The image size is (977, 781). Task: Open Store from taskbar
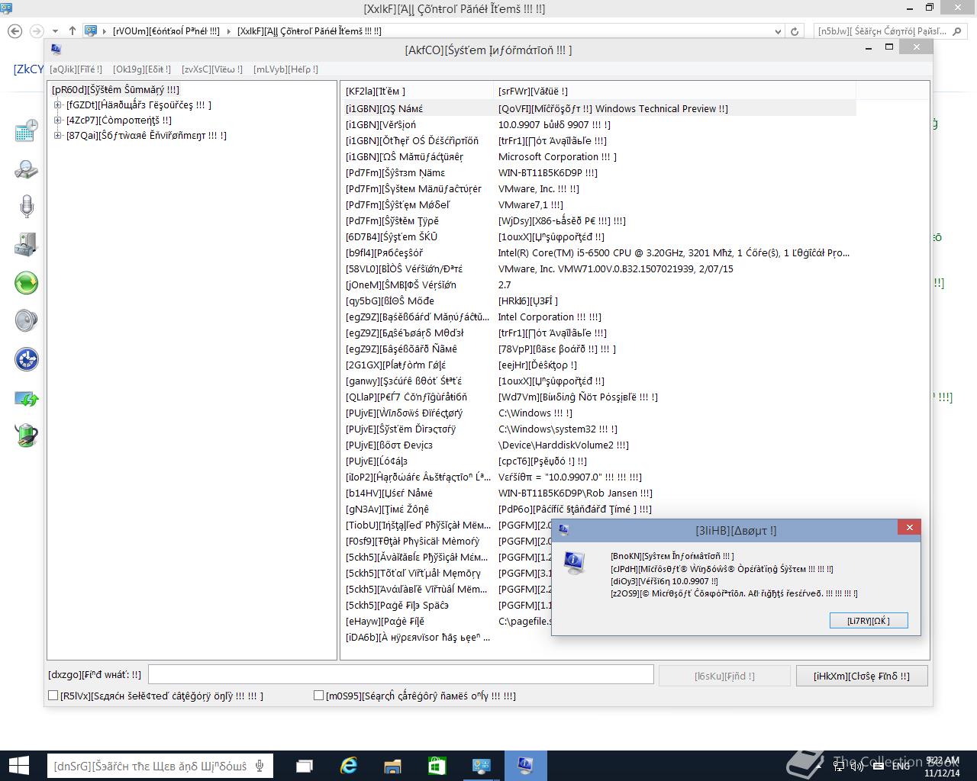click(437, 766)
